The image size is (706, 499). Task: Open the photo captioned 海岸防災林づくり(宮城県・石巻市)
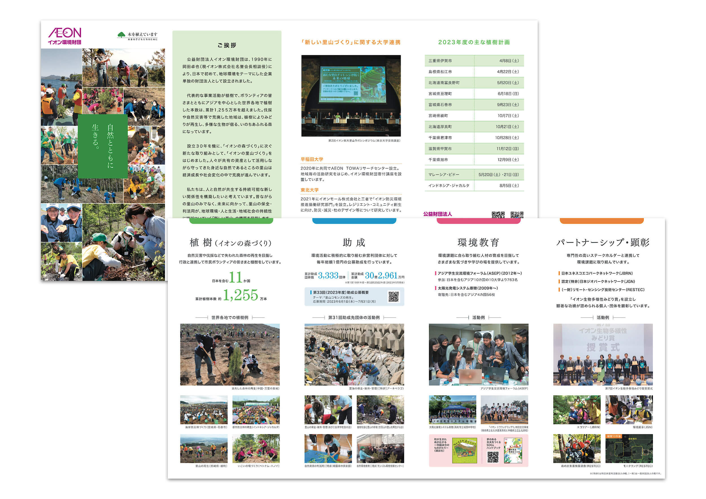click(x=204, y=410)
